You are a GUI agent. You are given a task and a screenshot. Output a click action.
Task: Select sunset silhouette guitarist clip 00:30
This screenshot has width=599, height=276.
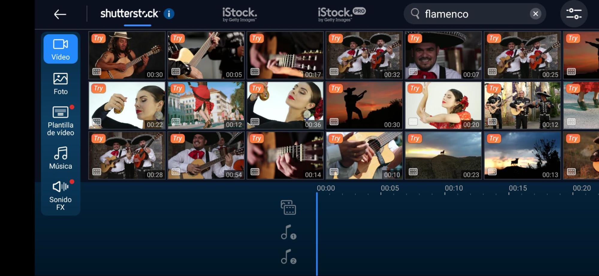pyautogui.click(x=364, y=105)
